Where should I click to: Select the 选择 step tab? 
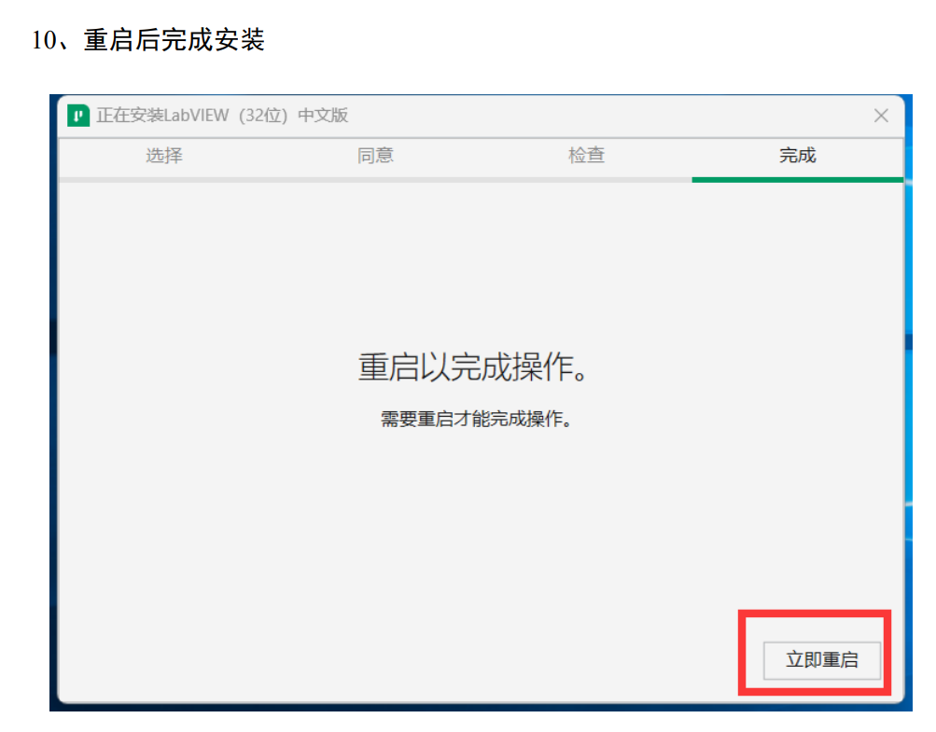pos(164,156)
